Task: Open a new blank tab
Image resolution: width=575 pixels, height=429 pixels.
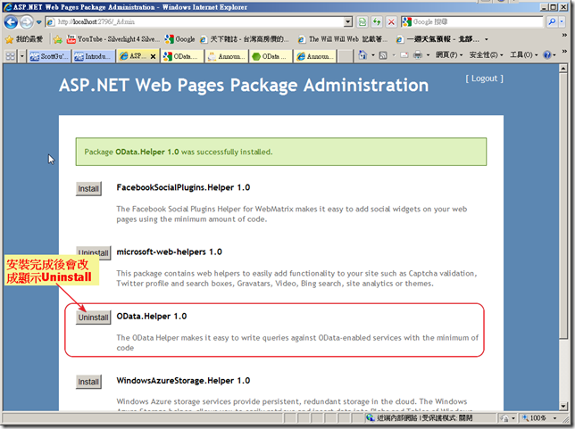Action: (345, 56)
